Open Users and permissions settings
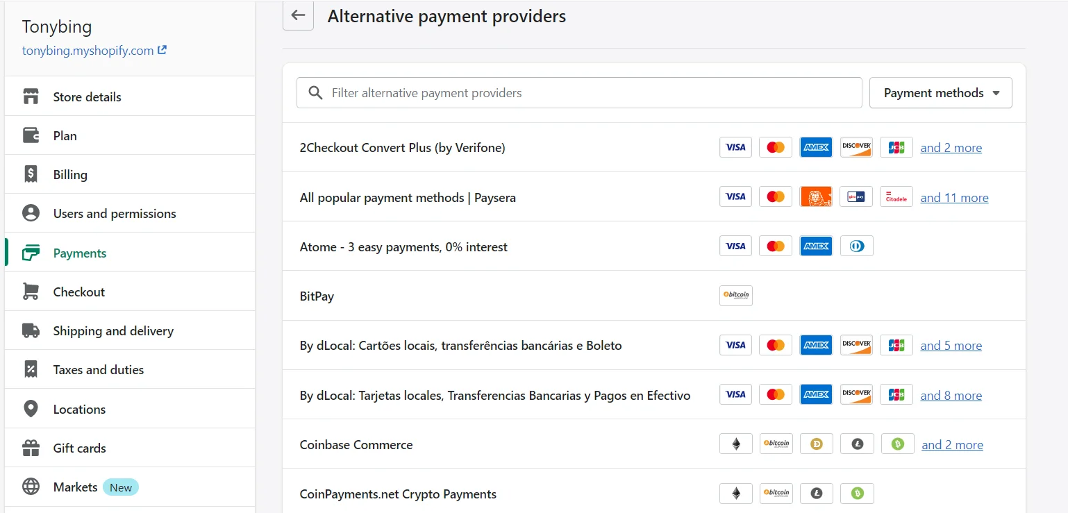This screenshot has width=1068, height=513. [x=115, y=214]
